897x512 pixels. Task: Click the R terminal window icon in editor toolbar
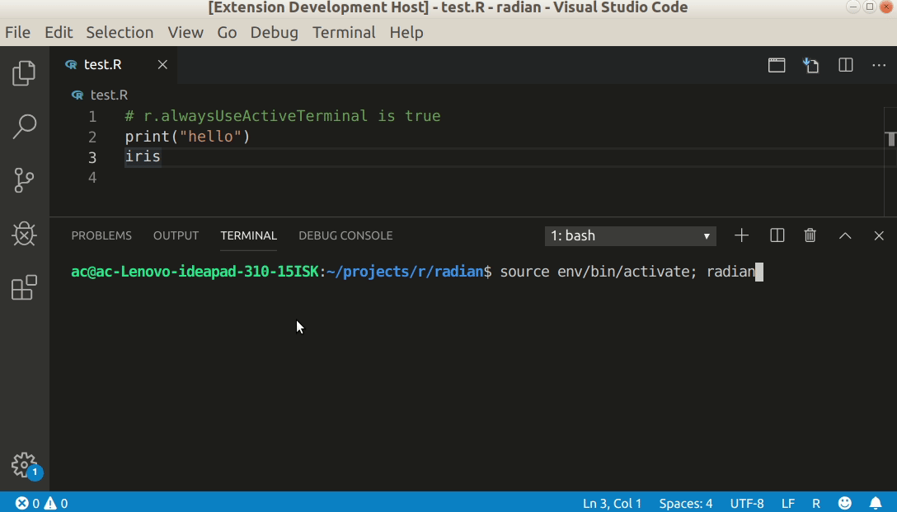click(x=777, y=65)
